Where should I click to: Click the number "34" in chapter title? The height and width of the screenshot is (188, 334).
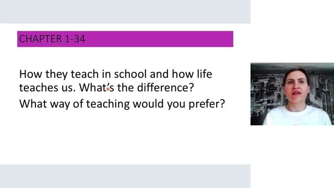click(79, 39)
